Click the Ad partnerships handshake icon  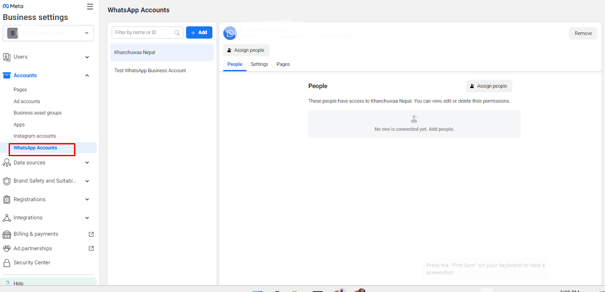point(7,248)
